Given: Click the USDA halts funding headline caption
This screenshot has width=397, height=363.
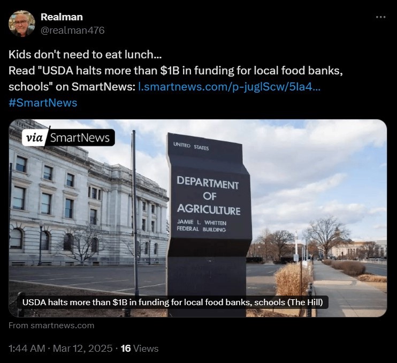Looking at the screenshot, I should click(173, 302).
